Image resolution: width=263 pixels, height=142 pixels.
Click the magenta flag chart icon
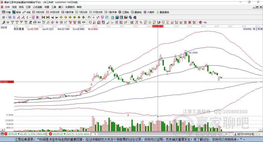coord(38,17)
